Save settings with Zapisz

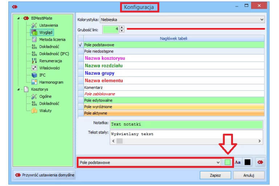[x=215, y=175]
